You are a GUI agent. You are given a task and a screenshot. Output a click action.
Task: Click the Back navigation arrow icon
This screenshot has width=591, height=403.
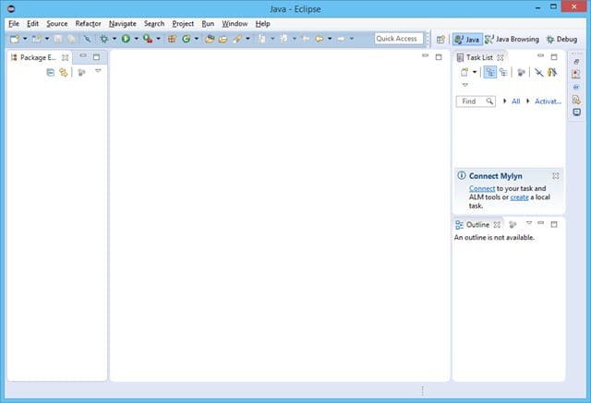pos(320,39)
